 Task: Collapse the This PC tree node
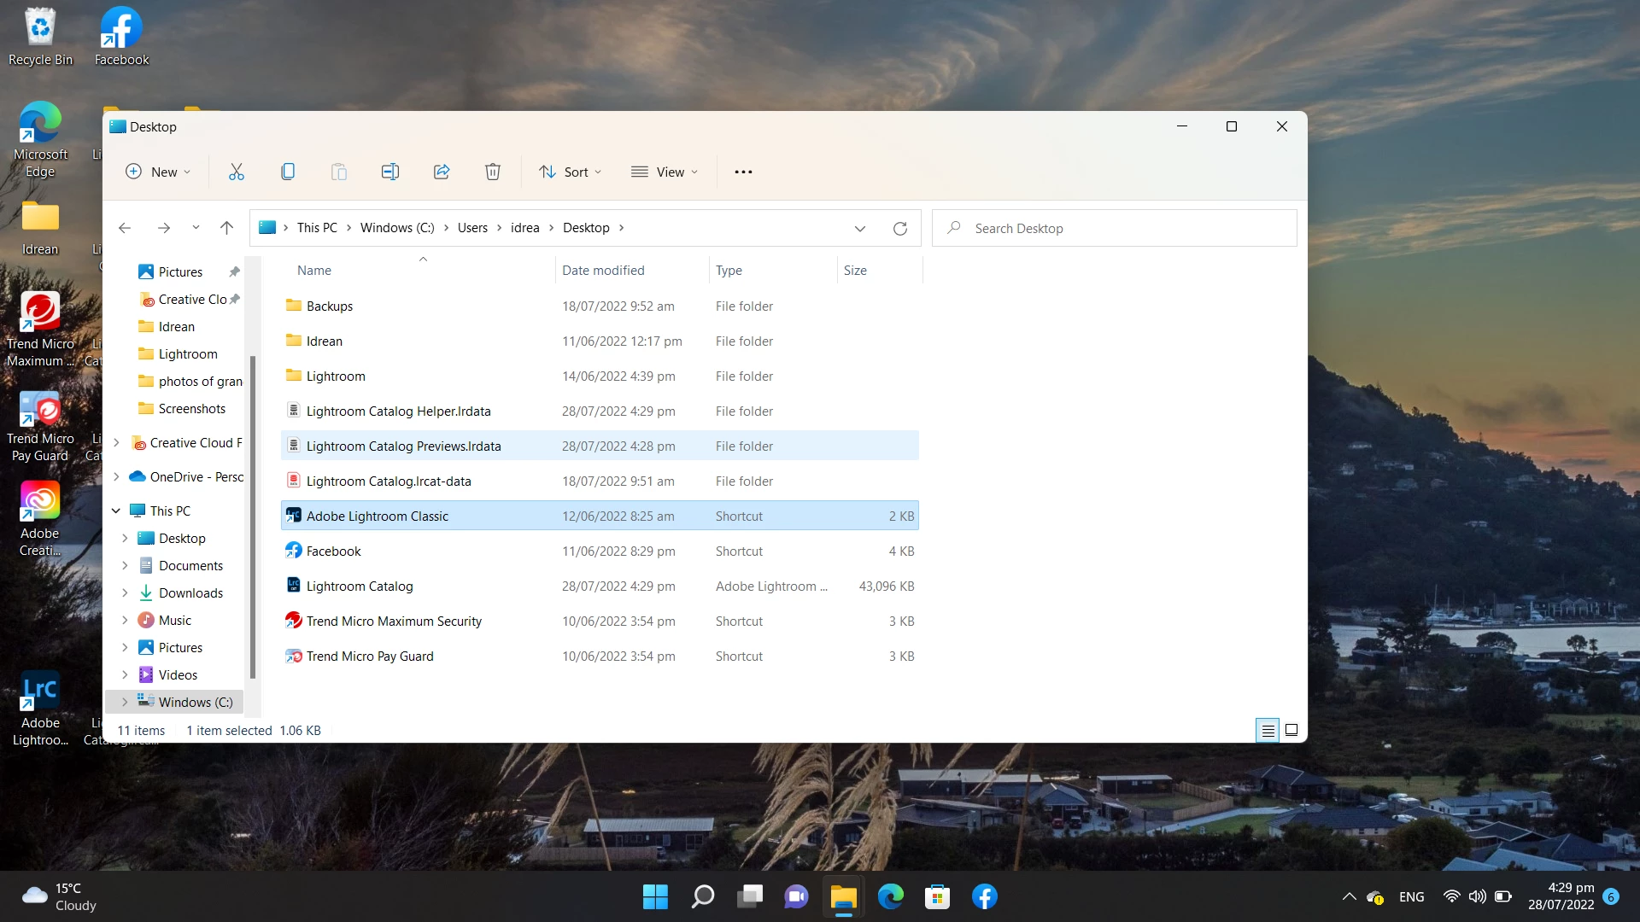tap(116, 511)
